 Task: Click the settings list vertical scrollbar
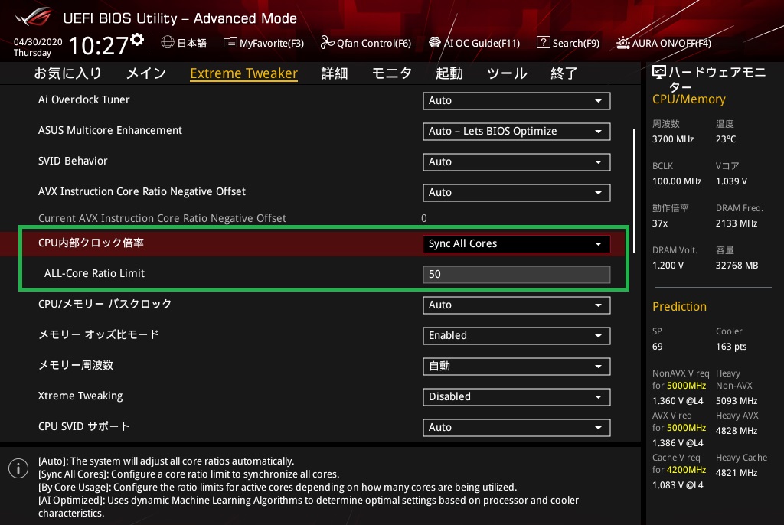tap(634, 191)
